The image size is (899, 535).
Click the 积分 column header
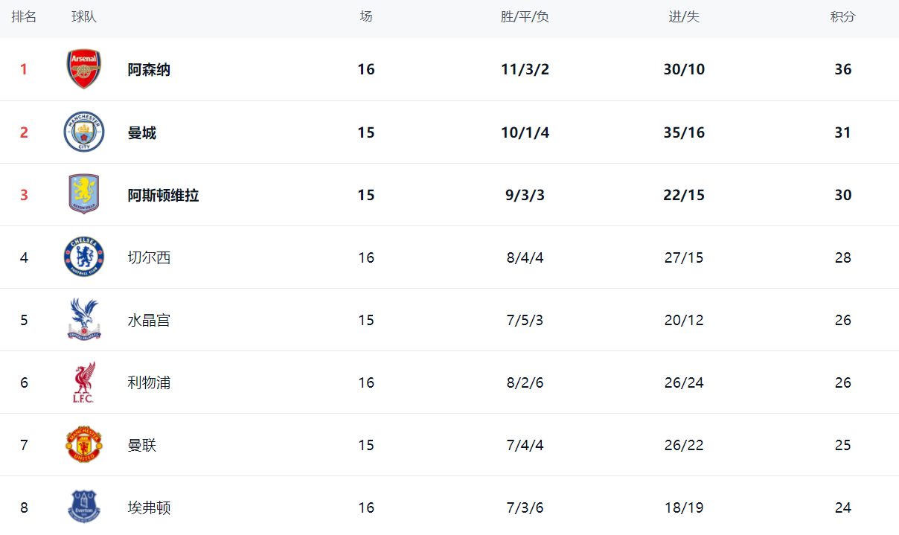pos(842,17)
